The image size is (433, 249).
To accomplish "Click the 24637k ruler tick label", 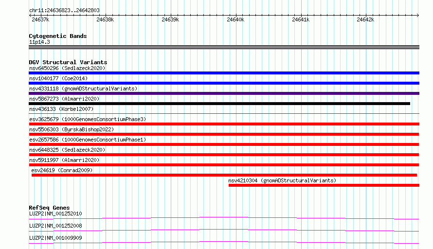I will [x=40, y=20].
